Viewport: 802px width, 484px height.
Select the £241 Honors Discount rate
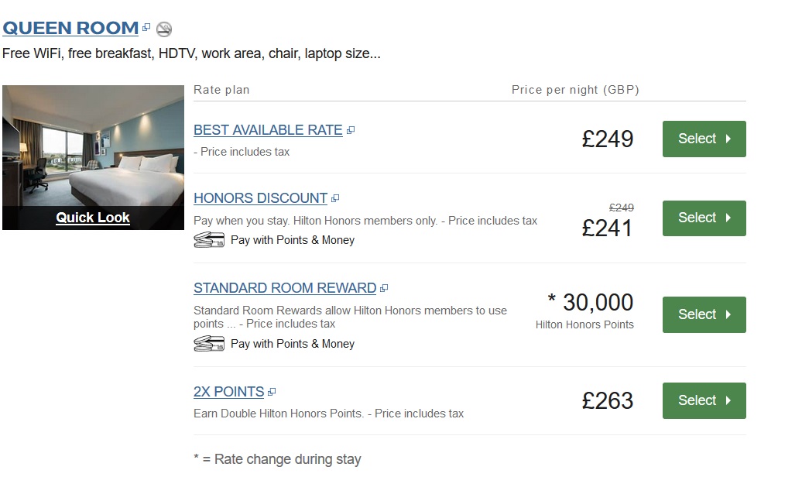pos(704,218)
